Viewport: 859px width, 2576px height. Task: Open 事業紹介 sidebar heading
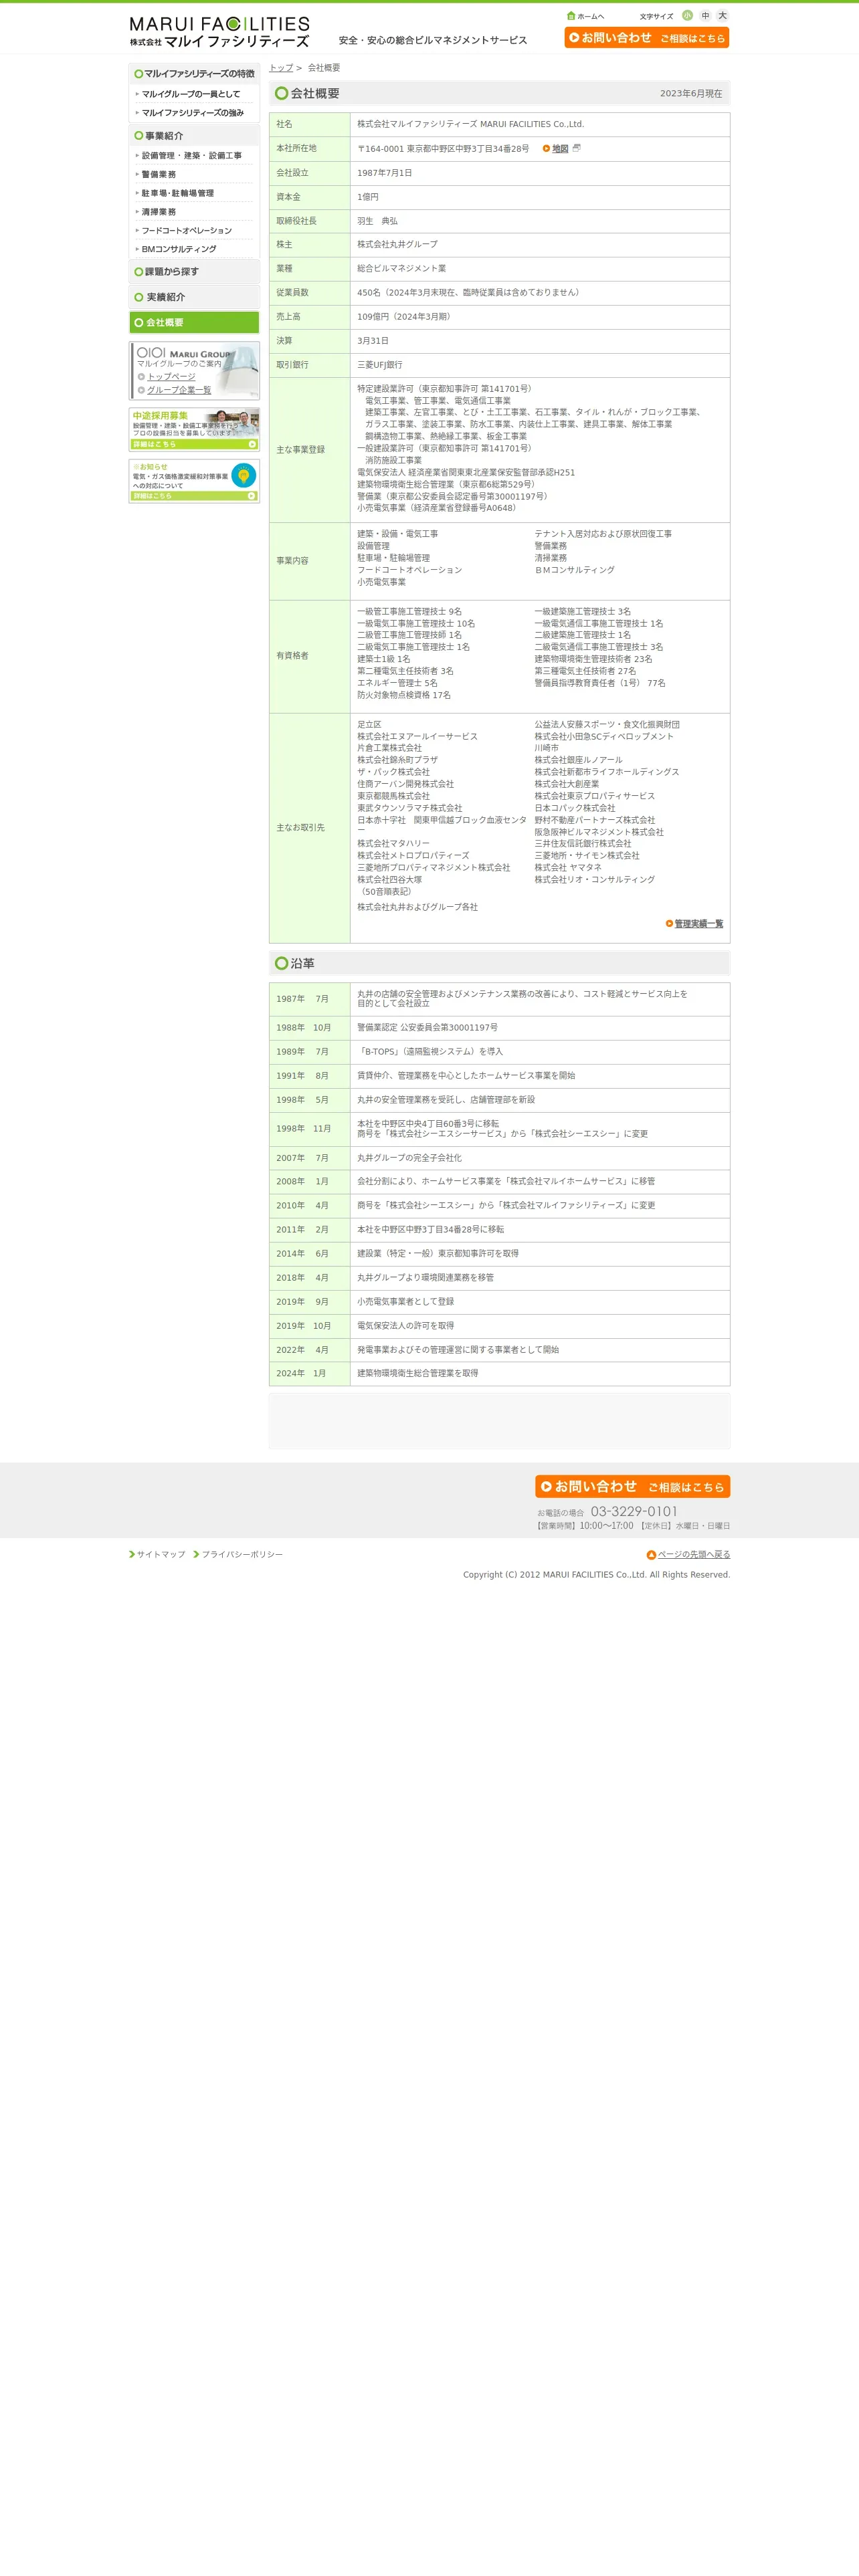coord(194,135)
